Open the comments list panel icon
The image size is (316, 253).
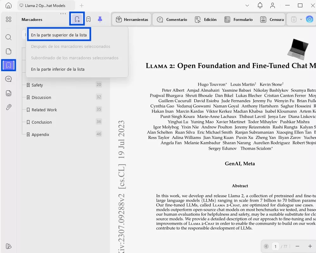(x=9, y=79)
